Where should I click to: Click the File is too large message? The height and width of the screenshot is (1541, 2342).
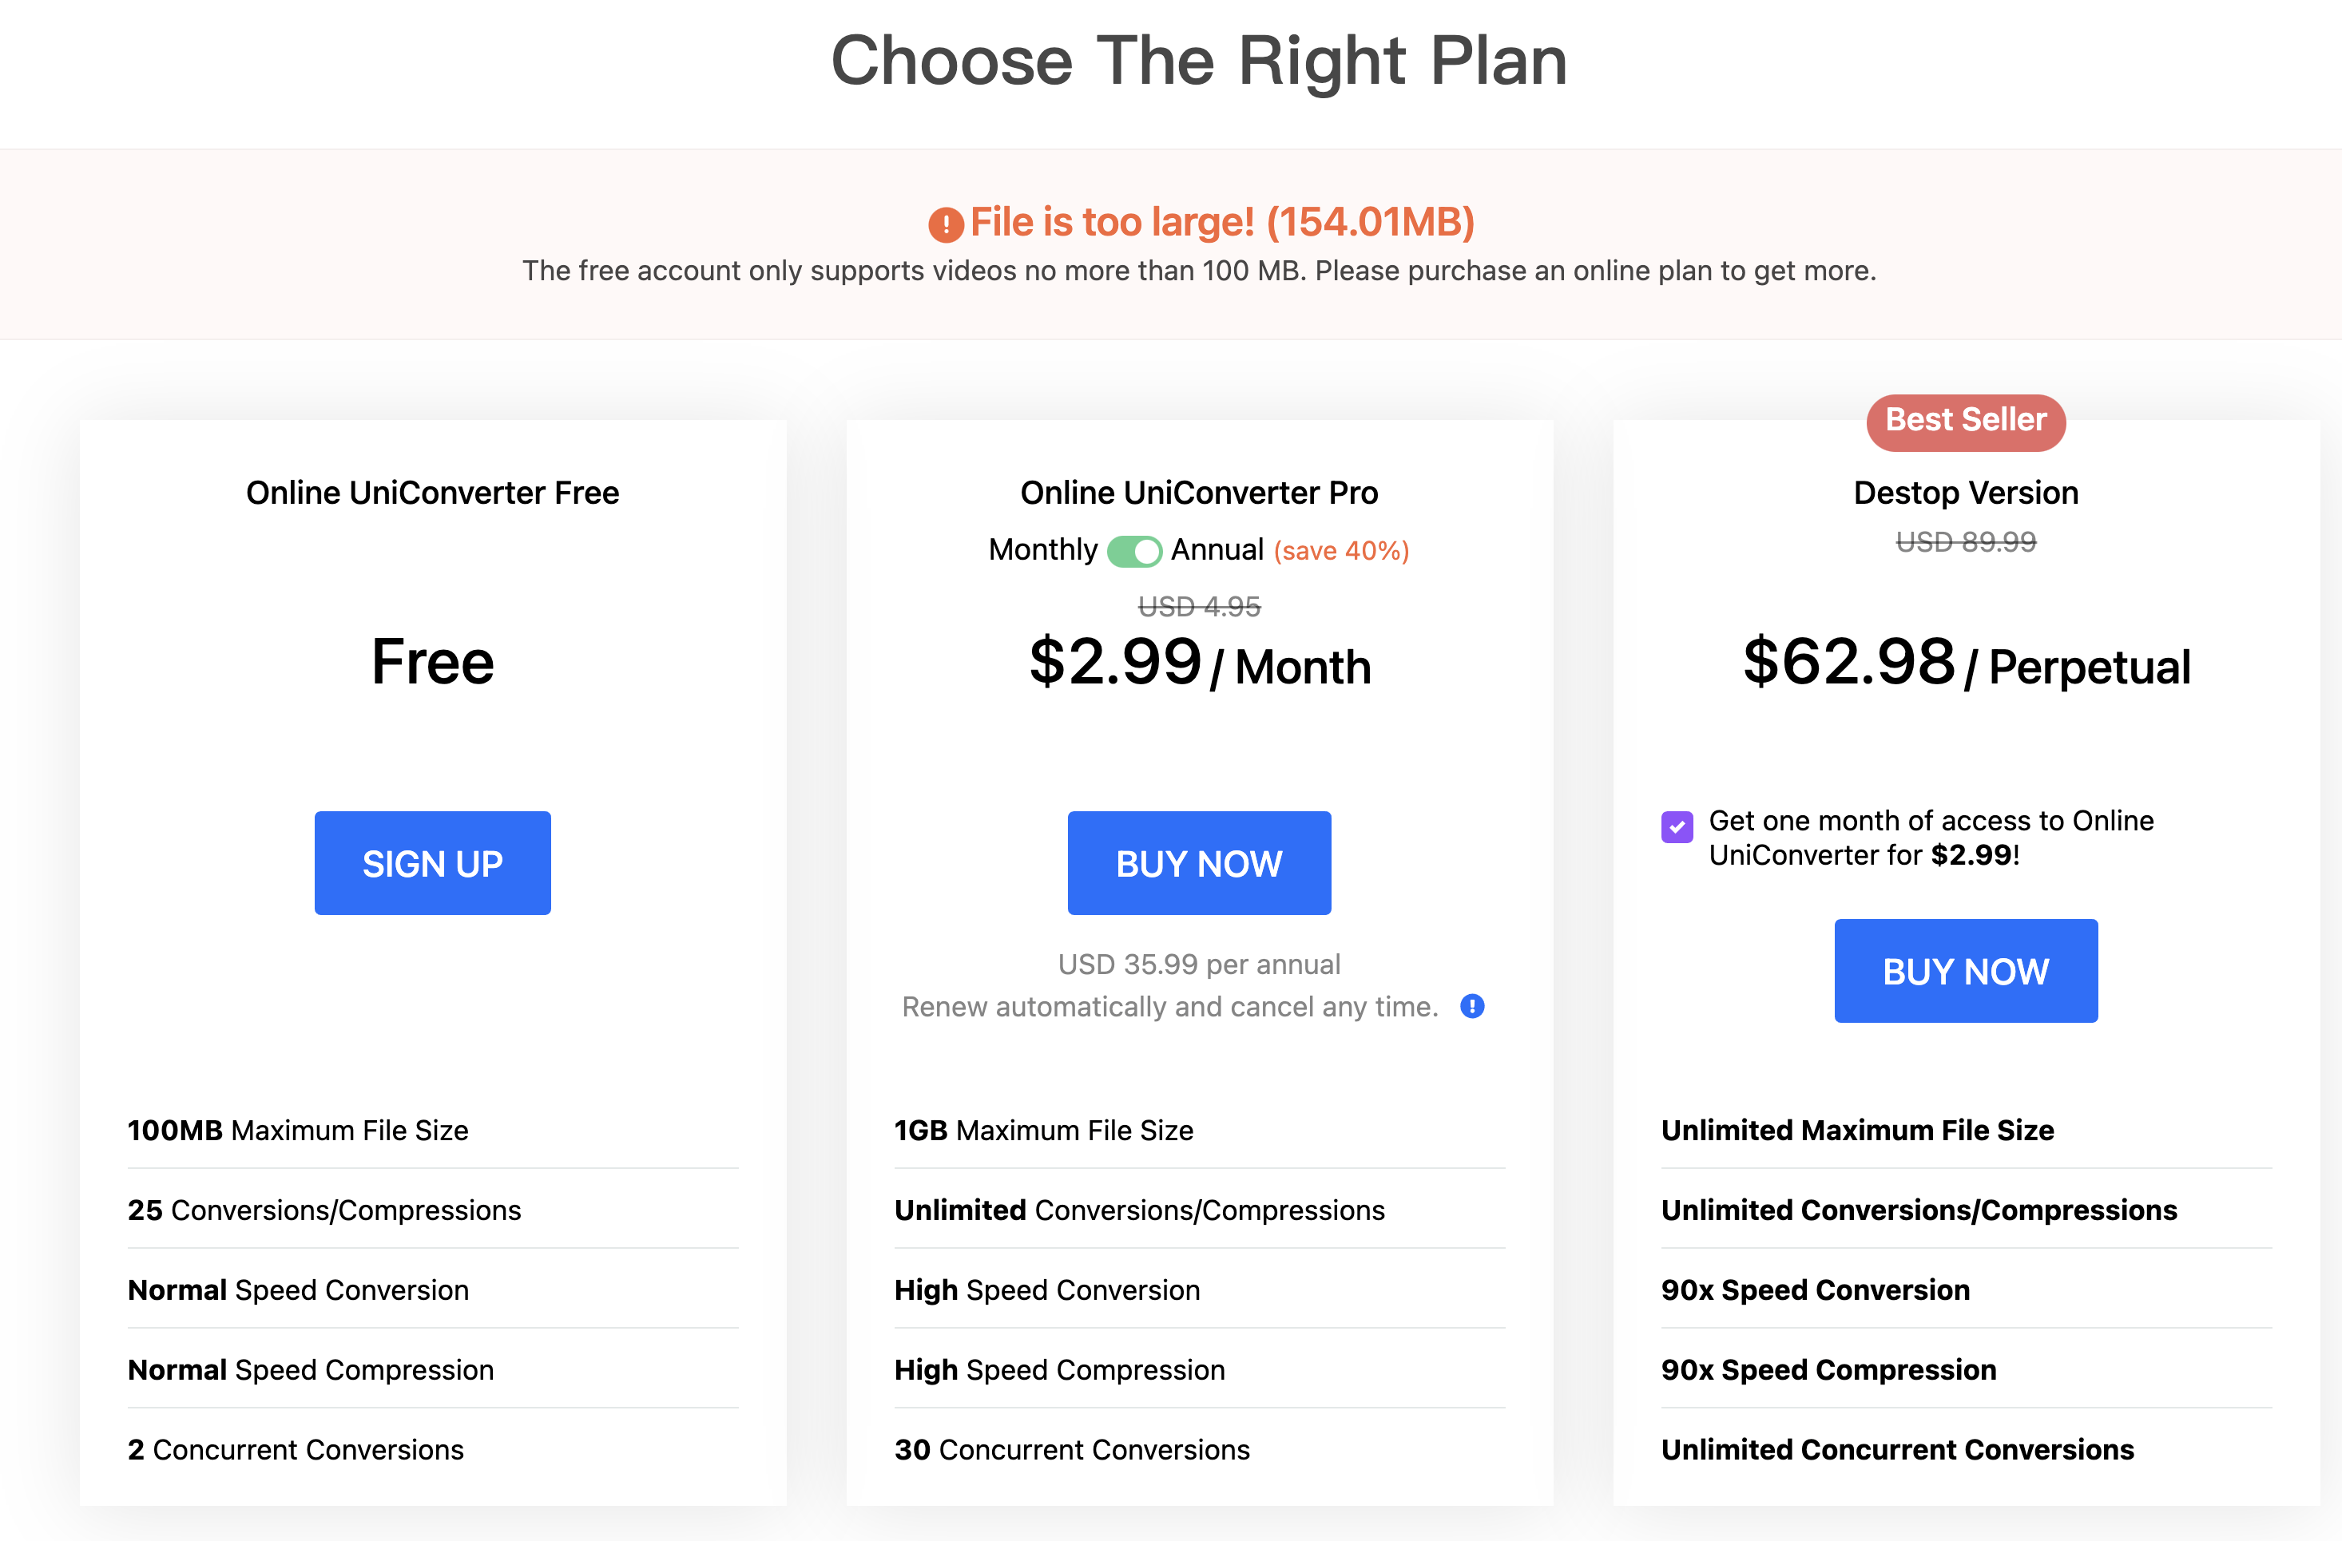[x=1221, y=222]
